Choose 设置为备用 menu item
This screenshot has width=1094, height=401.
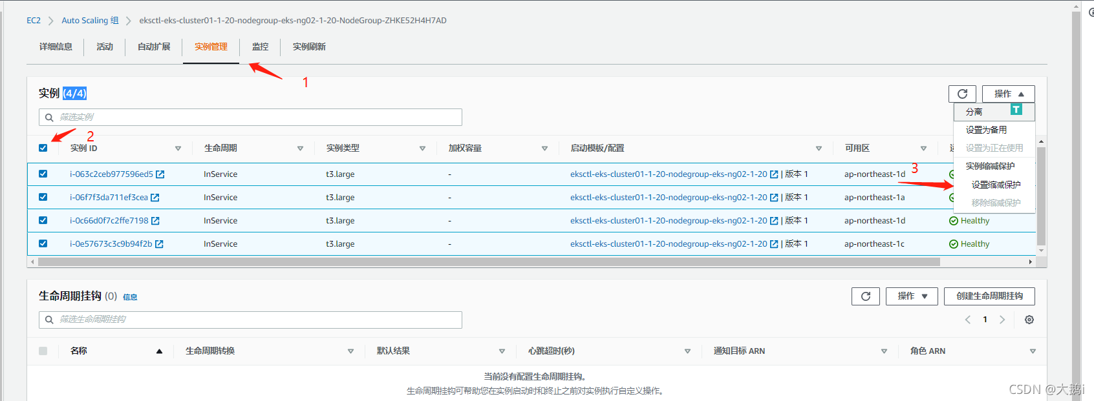pos(994,130)
